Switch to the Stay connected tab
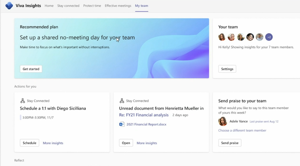The height and width of the screenshot is (166, 300). 68,6
